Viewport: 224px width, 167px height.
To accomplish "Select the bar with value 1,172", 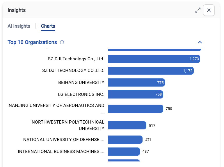I will pos(151,71).
